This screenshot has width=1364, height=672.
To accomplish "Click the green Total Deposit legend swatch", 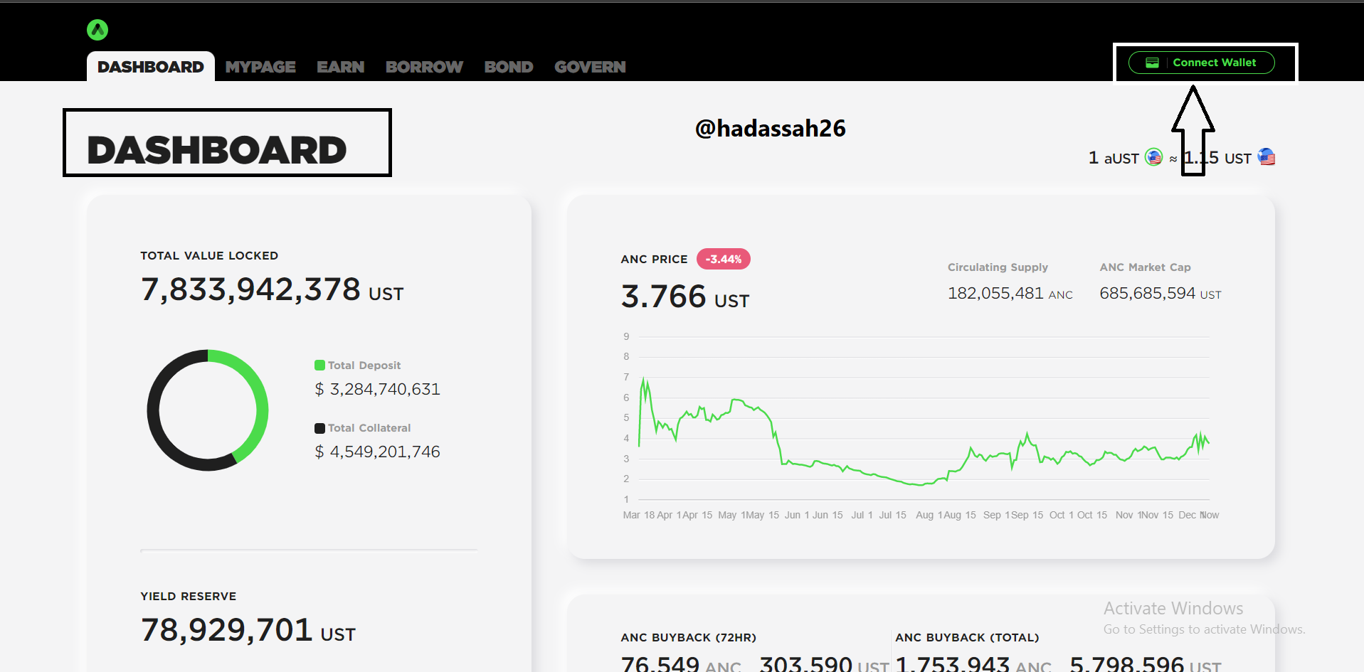I will click(x=319, y=366).
